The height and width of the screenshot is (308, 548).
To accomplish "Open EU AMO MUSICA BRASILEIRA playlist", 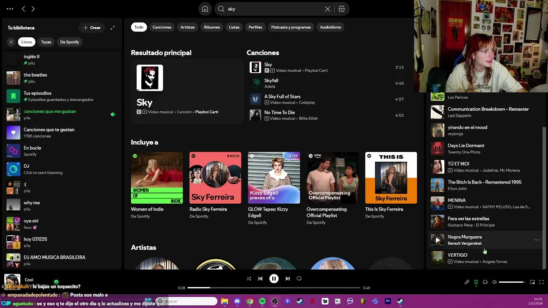I will click(x=62, y=261).
